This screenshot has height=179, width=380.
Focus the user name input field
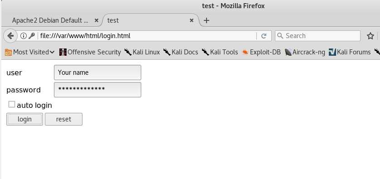(97, 72)
